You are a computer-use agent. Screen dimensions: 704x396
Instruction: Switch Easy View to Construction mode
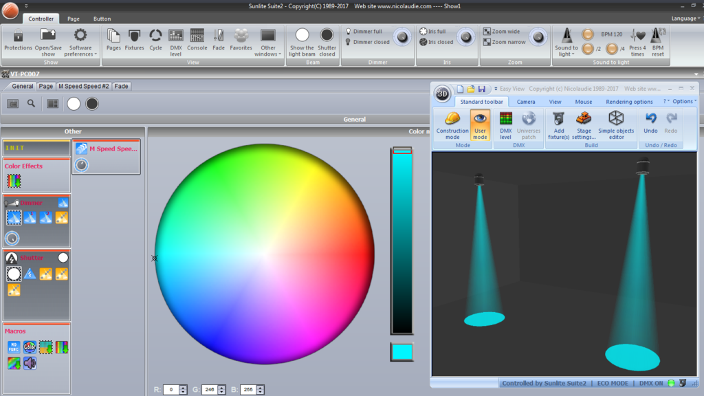pos(452,125)
